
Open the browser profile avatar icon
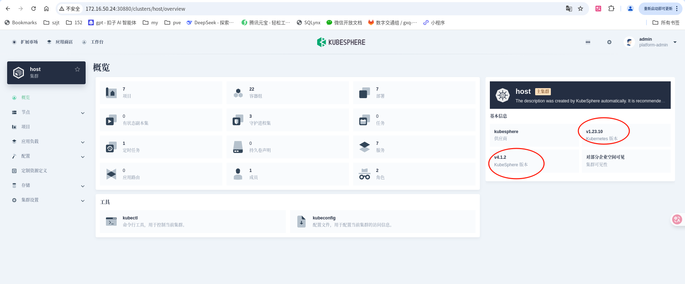(x=630, y=9)
